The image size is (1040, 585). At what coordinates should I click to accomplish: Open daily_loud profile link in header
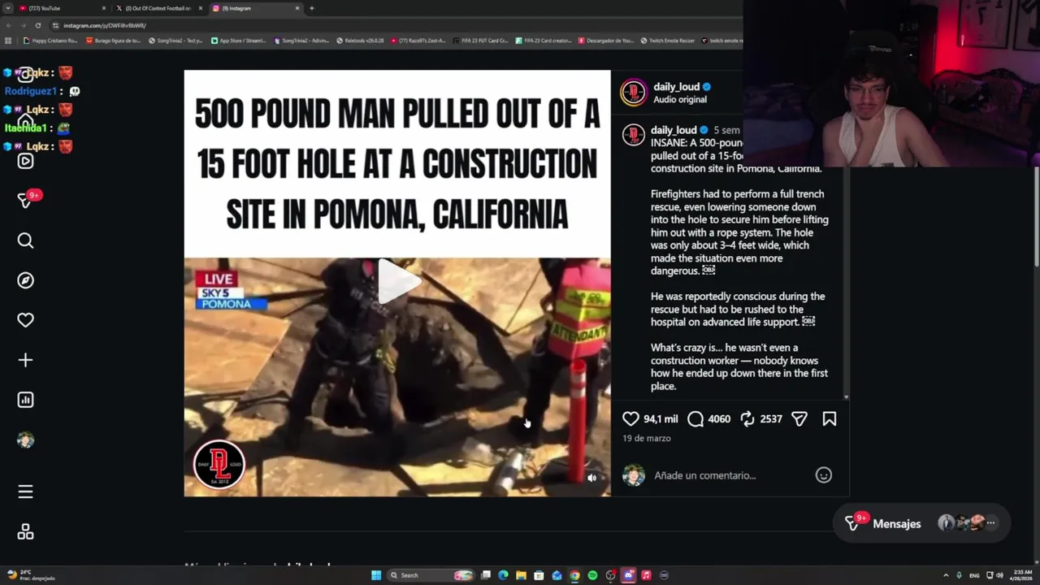pos(676,87)
